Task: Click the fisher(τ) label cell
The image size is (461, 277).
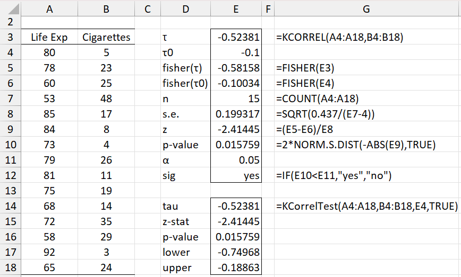Action: click(183, 68)
